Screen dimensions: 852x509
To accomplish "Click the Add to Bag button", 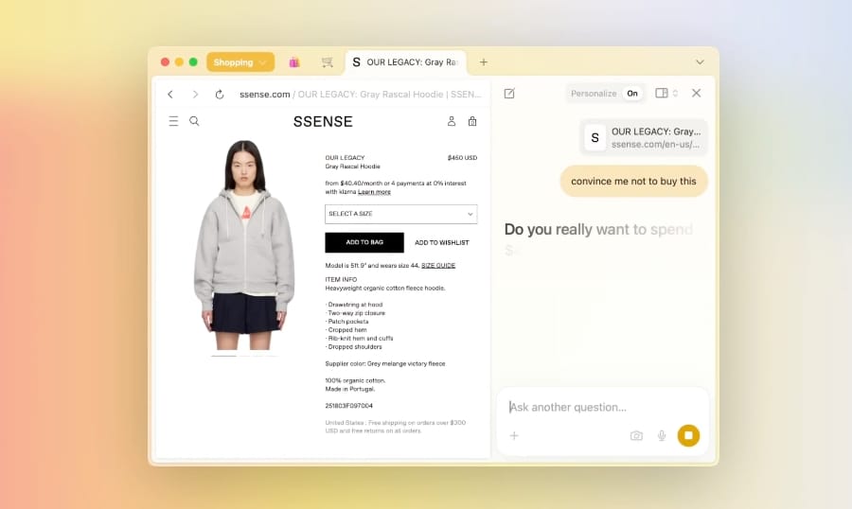I will coord(364,242).
